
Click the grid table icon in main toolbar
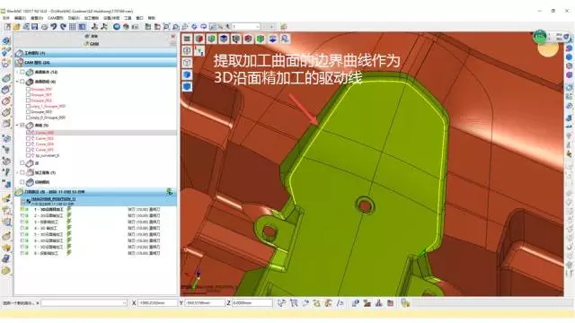pos(73,27)
